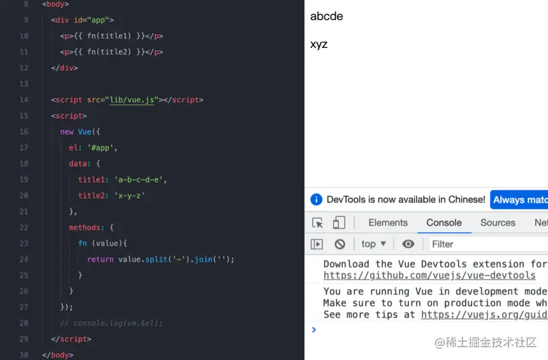Image resolution: width=548 pixels, height=360 pixels.
Task: Click the Always match language button
Action: [519, 200]
